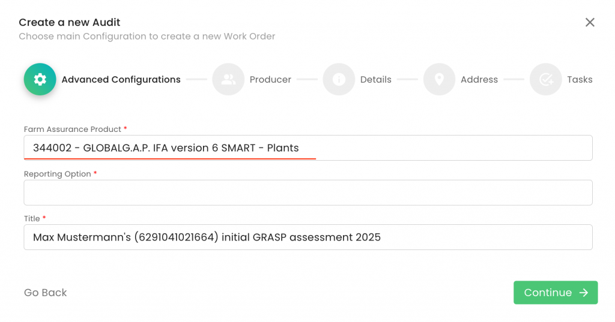Click the Advanced Configurations gear icon
This screenshot has height=322, width=615.
tap(40, 80)
